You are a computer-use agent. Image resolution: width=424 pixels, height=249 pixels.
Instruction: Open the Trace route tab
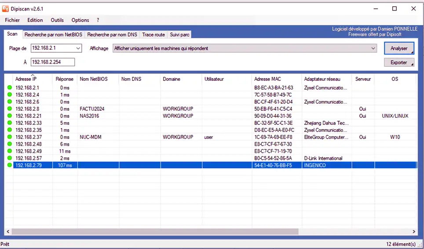[x=154, y=35]
